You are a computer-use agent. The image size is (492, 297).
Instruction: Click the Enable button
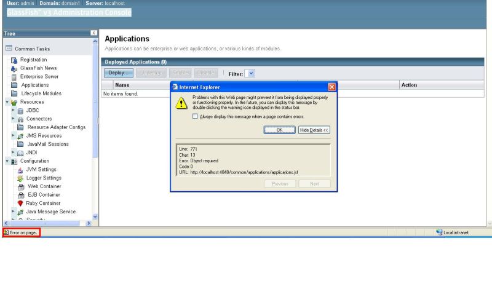coord(180,73)
